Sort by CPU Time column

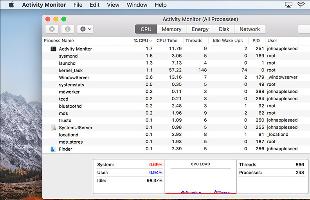(169, 41)
